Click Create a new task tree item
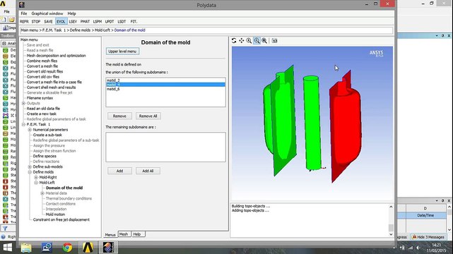 tap(42, 114)
